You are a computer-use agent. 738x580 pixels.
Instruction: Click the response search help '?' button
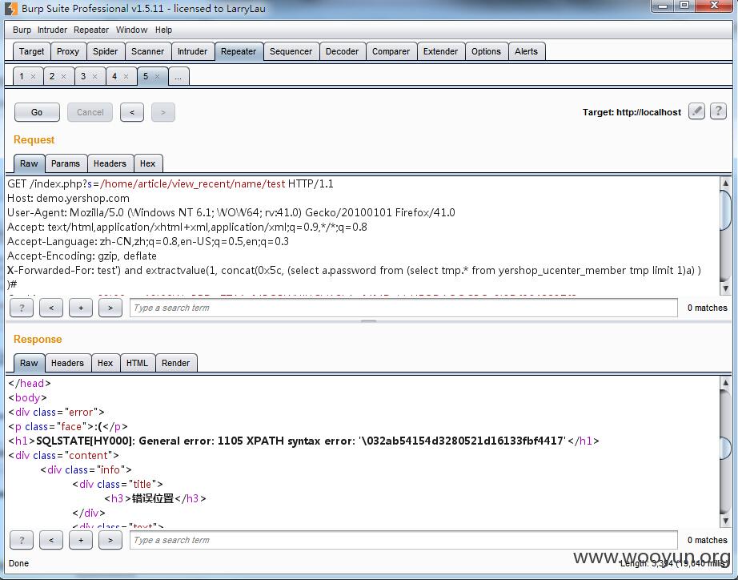click(22, 540)
